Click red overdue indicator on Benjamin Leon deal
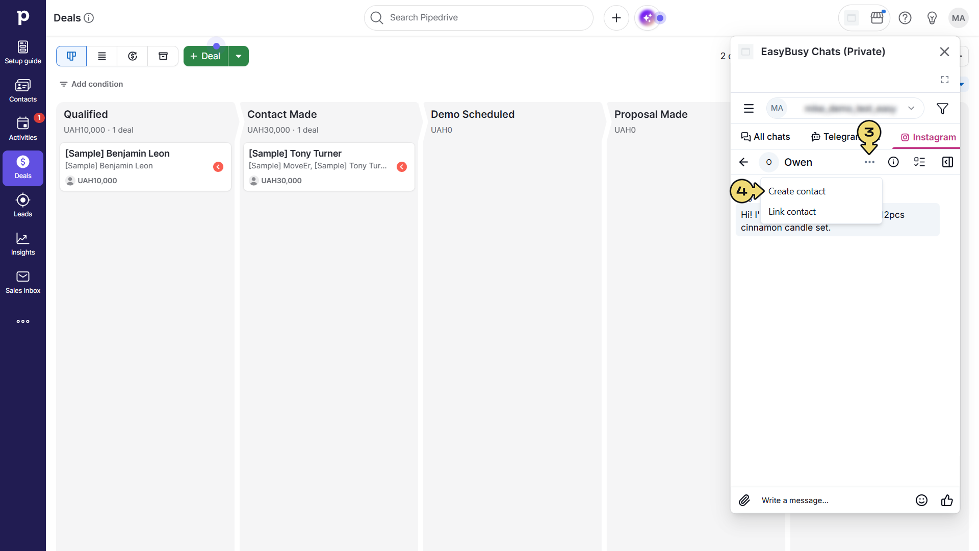The width and height of the screenshot is (979, 551). point(218,167)
